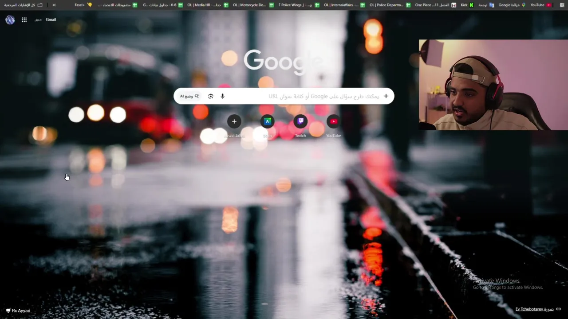Open OL | Police Department spreadsheet bookmark
The width and height of the screenshot is (568, 319).
tap(390, 5)
